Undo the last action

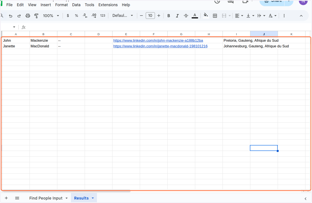pyautogui.click(x=11, y=16)
